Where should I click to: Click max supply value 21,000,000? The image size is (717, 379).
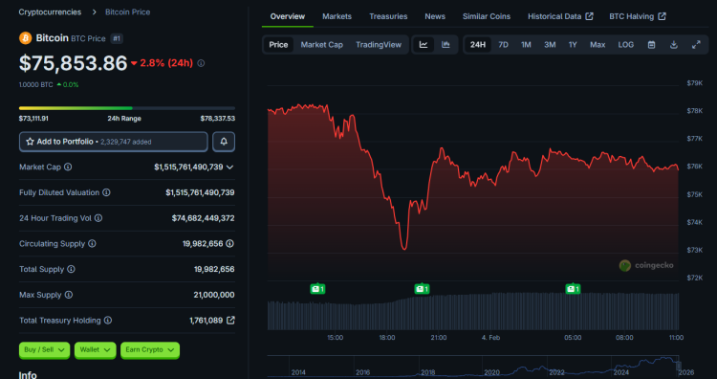click(x=214, y=295)
